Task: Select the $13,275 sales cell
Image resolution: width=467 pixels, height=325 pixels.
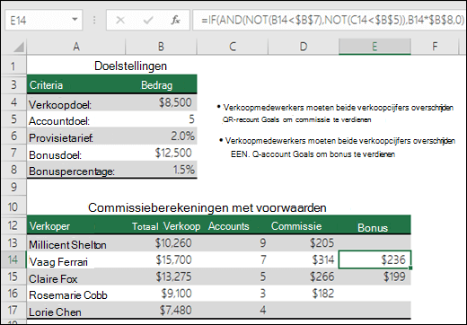Action: point(161,277)
